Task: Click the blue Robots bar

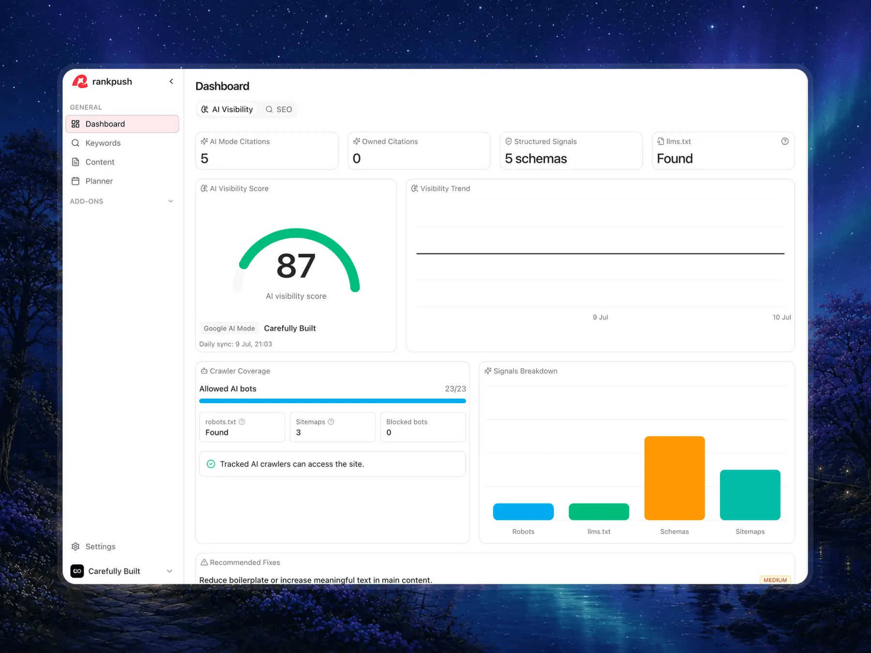Action: point(523,512)
